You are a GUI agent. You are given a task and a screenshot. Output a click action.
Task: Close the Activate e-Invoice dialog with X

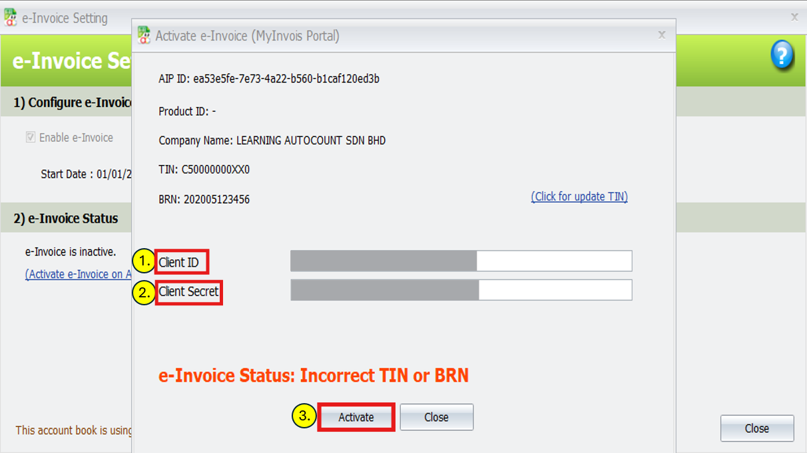(661, 35)
